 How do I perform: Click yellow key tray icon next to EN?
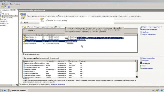tap(156, 90)
